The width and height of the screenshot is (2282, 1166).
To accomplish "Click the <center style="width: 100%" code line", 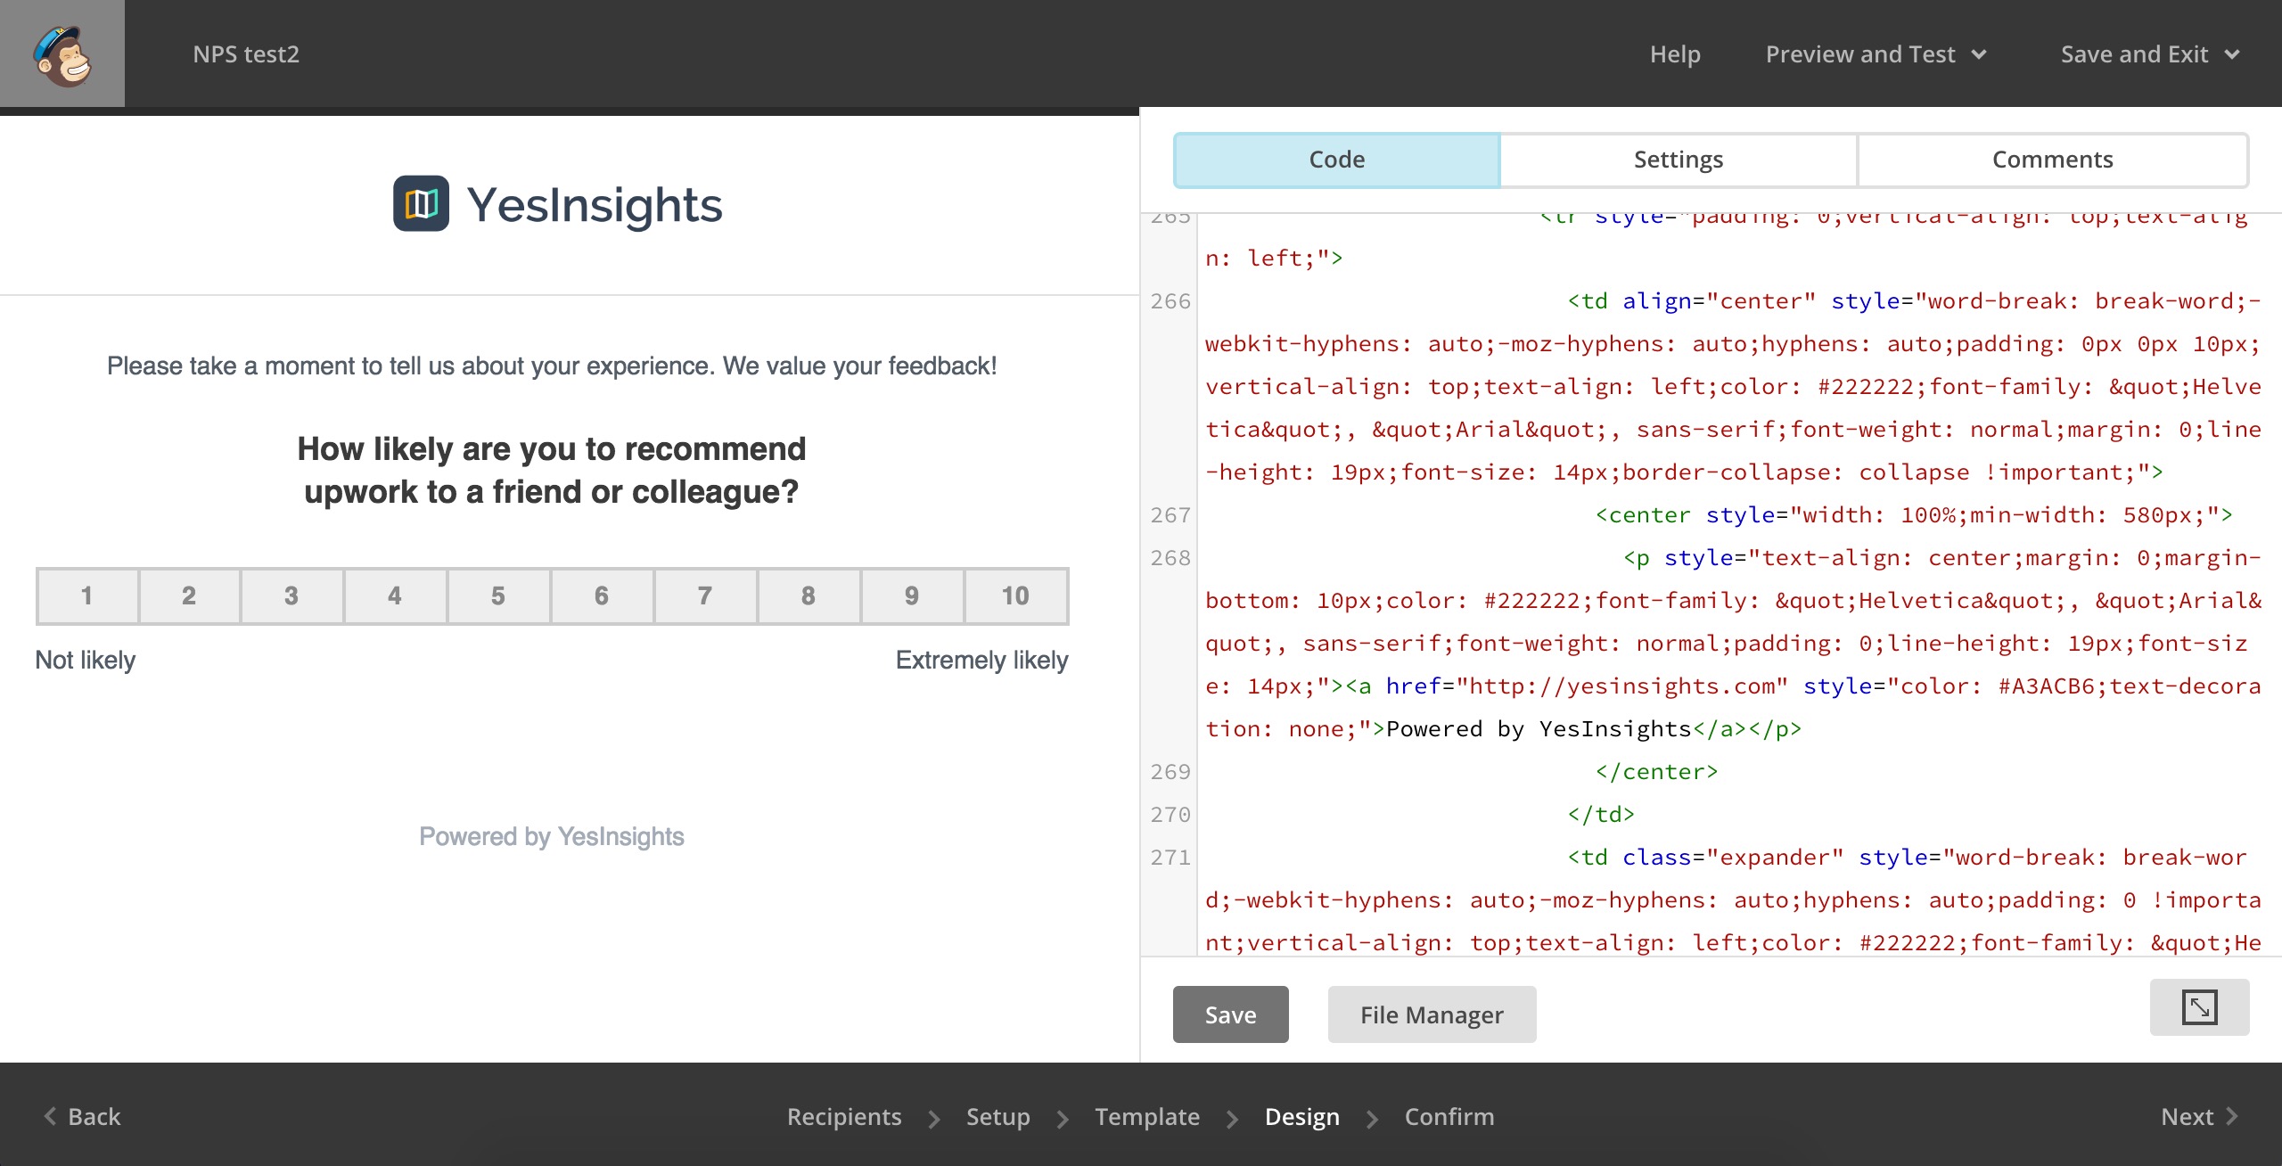I will [1914, 515].
